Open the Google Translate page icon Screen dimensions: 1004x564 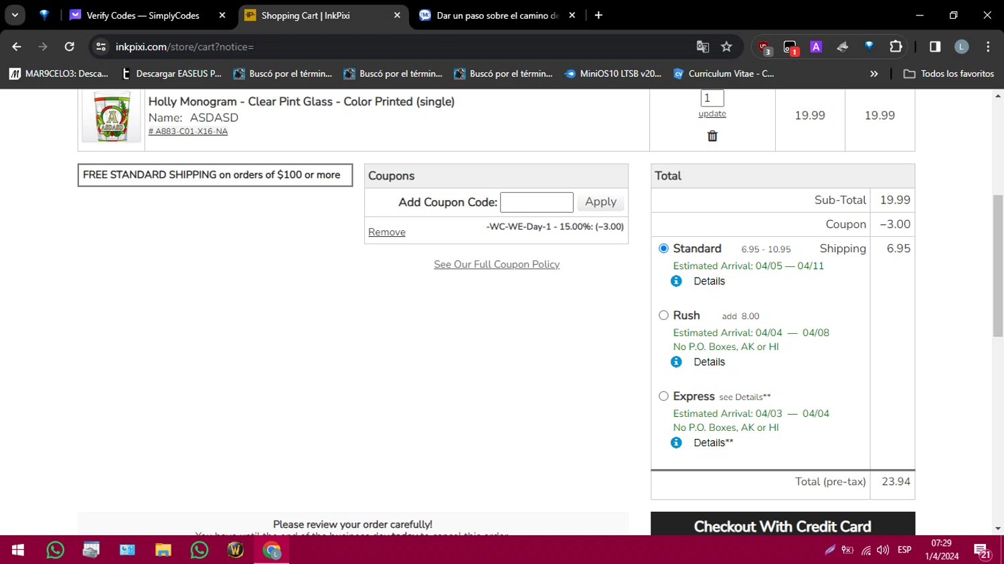703,47
